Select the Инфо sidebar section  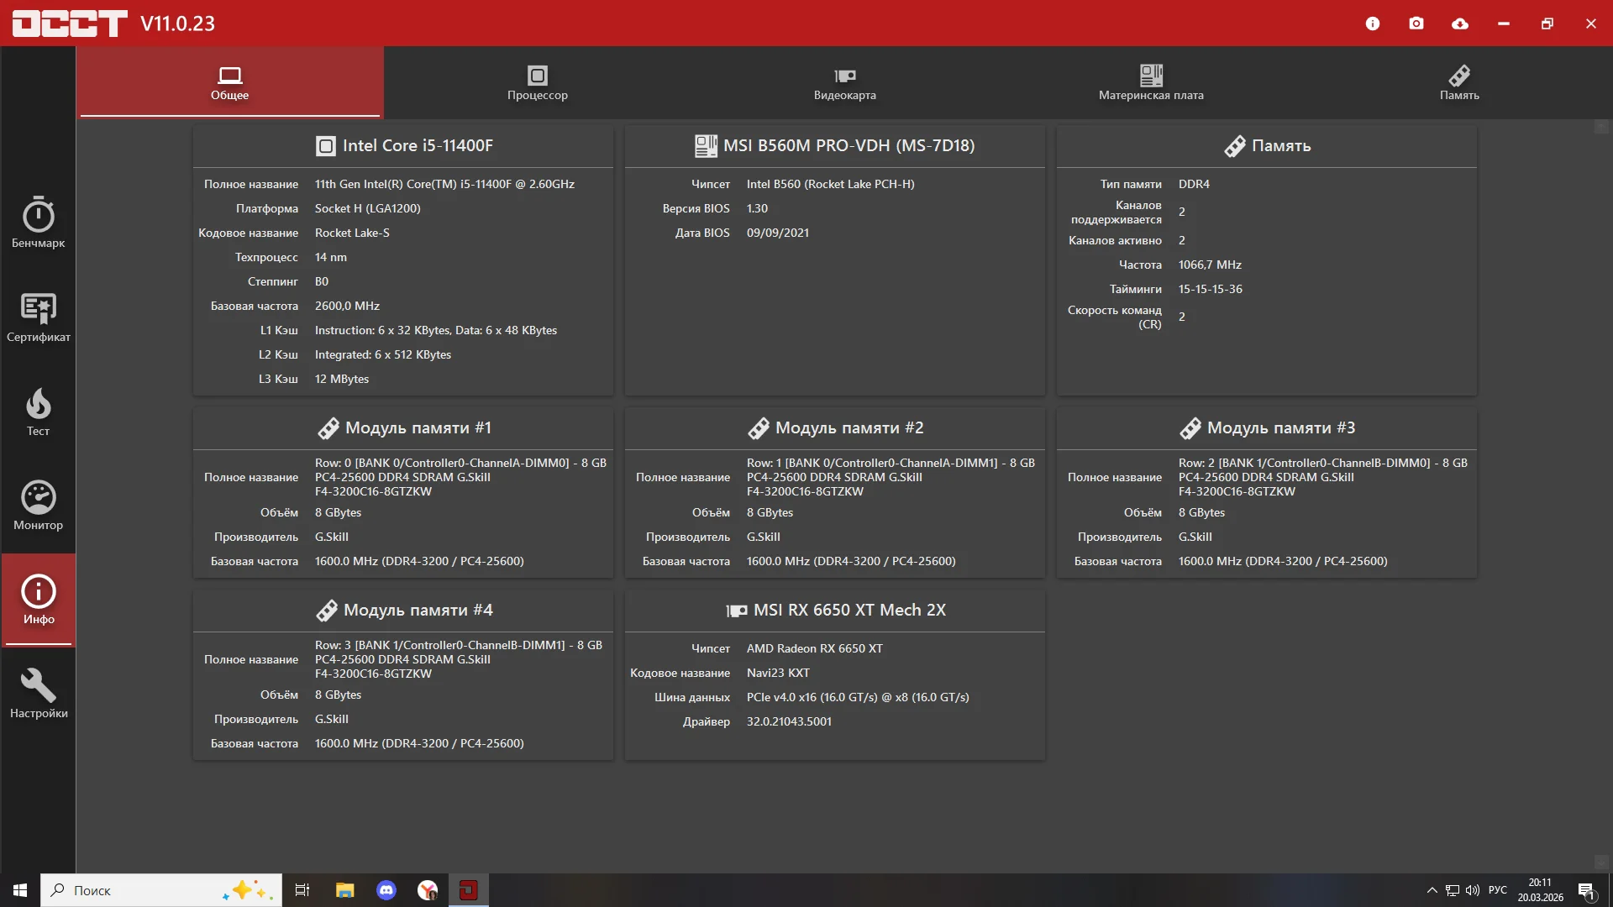[x=38, y=600]
